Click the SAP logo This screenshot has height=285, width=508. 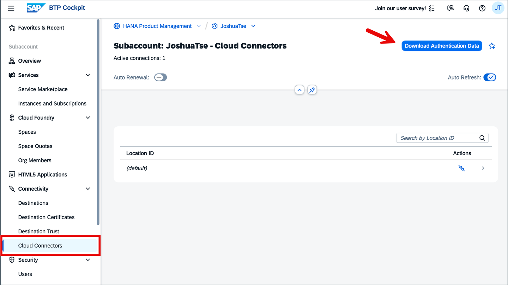(x=36, y=8)
